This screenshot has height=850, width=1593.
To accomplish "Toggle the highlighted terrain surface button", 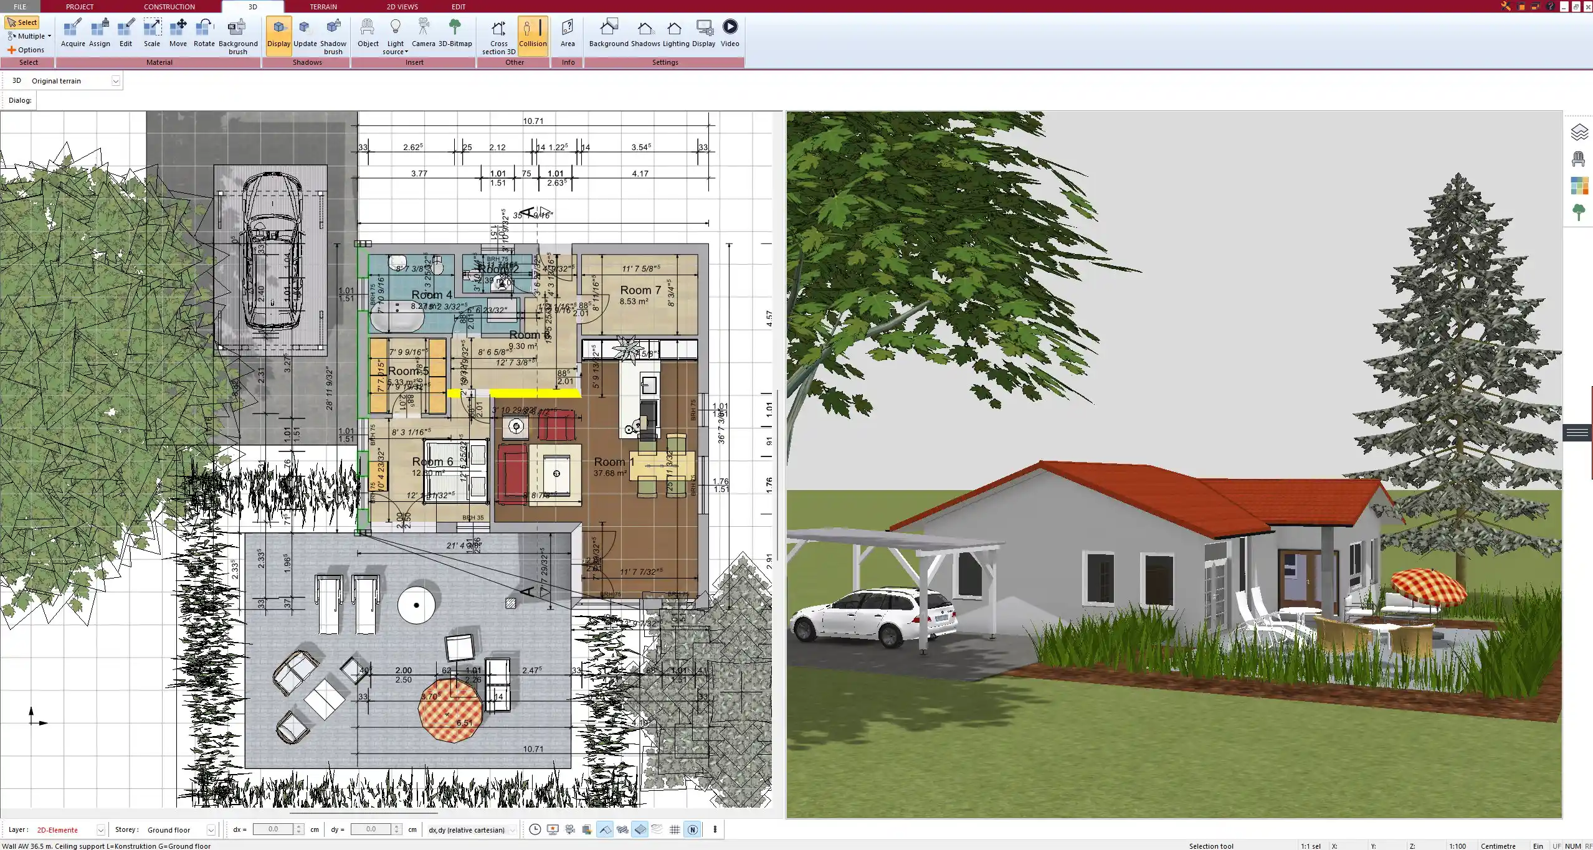I will 640,829.
